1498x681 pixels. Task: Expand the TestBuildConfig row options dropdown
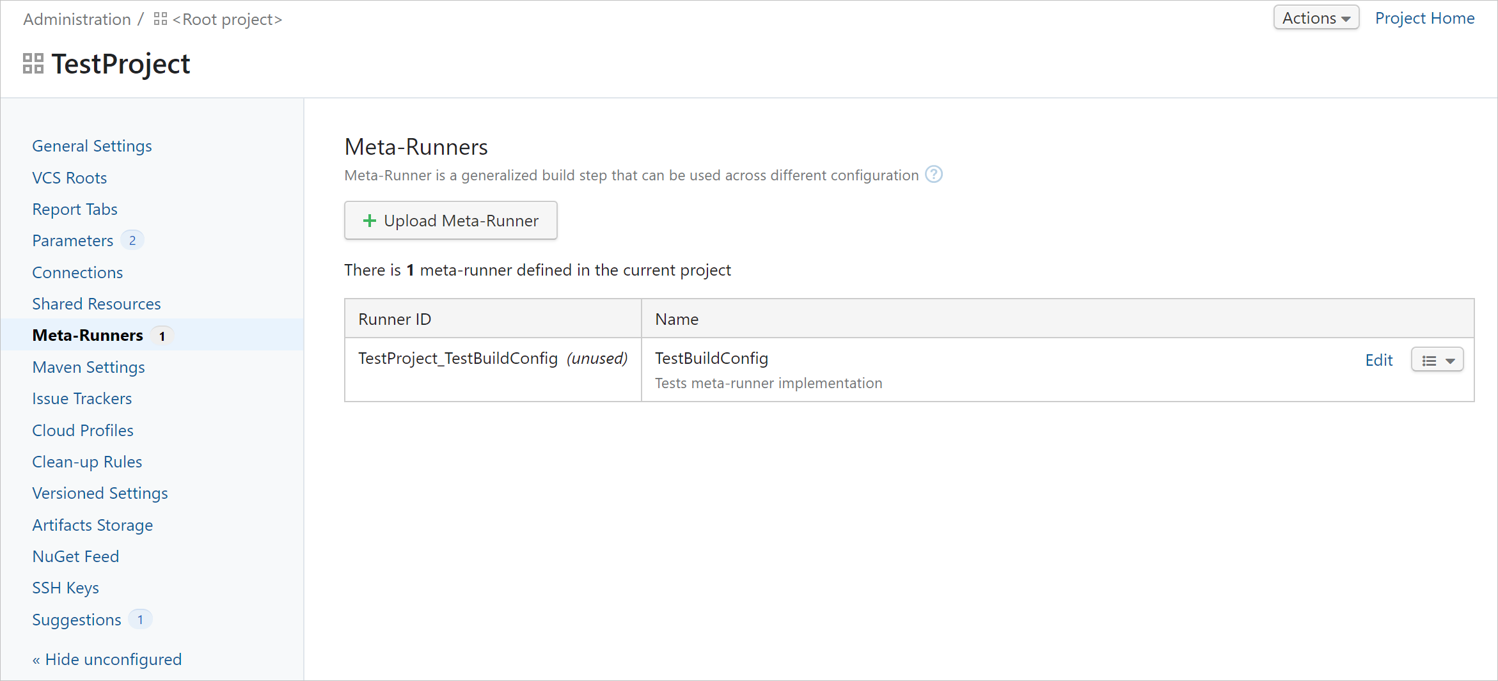1437,360
